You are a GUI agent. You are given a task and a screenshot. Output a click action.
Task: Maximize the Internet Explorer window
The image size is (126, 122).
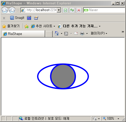[x=118, y=3]
